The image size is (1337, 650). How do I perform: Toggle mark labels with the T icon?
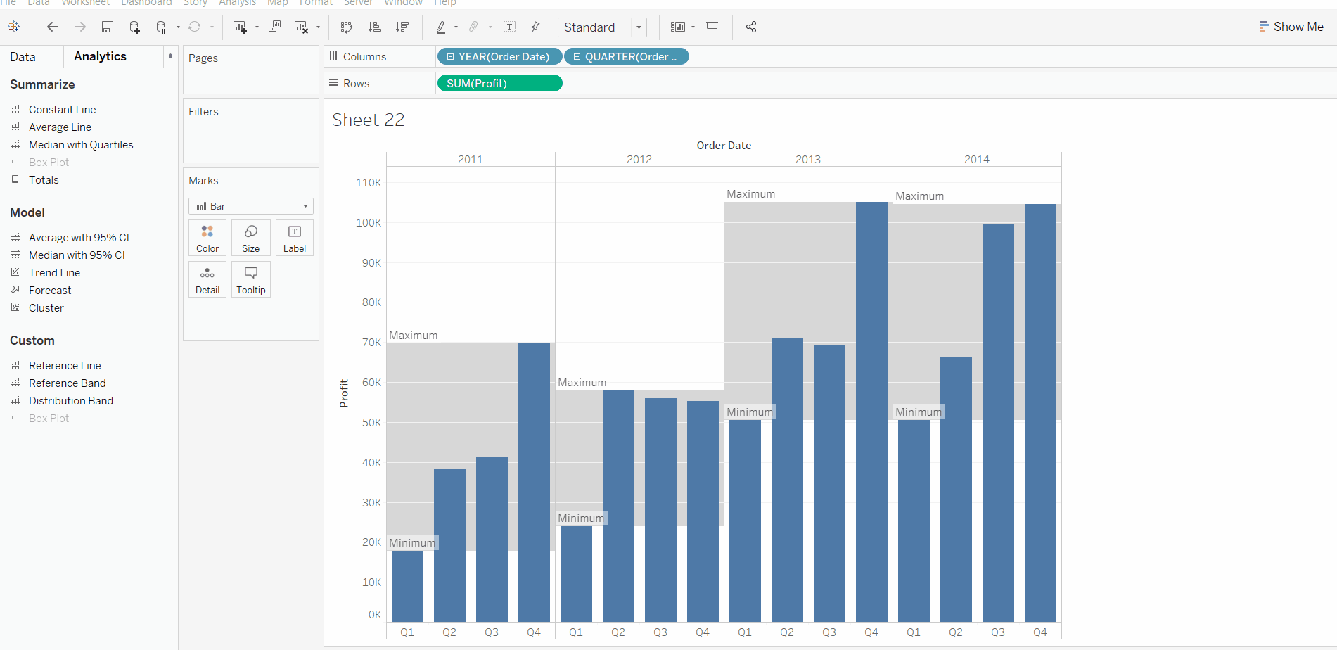[x=510, y=27]
